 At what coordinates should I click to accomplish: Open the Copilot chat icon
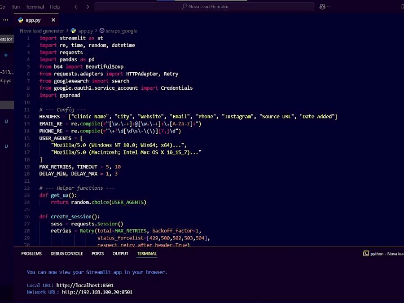[x=322, y=7]
